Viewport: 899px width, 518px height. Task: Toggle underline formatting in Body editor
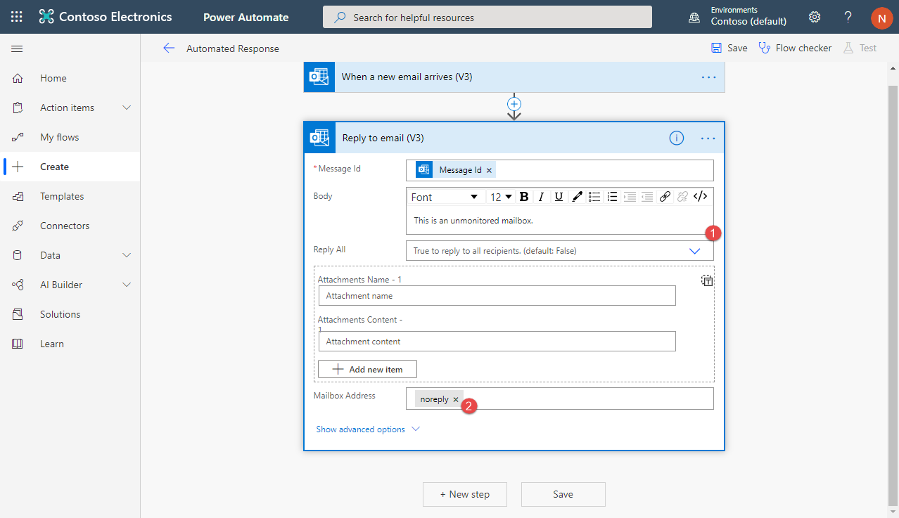point(559,197)
